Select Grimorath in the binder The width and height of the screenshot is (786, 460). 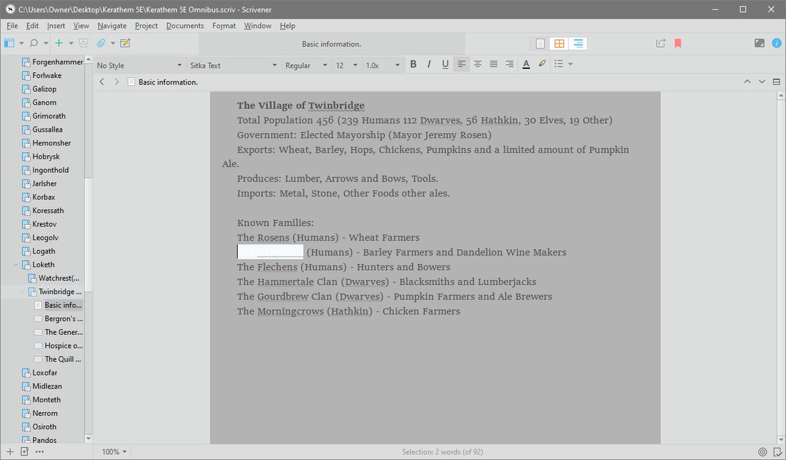(x=49, y=116)
